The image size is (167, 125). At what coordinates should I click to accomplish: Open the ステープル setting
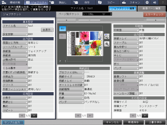pyautogui.click(x=126, y=43)
